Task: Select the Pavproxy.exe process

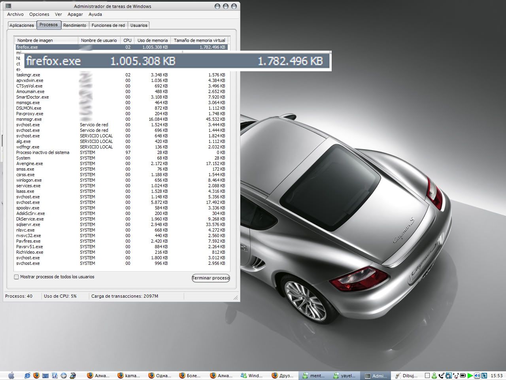Action: tap(121, 114)
